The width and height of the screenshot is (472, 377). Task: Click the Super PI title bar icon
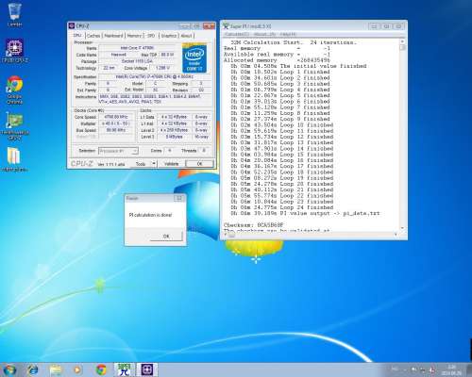[226, 25]
